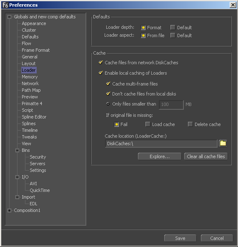The image size is (238, 247).
Task: Open AVI I/O preferences
Action: coord(33,184)
